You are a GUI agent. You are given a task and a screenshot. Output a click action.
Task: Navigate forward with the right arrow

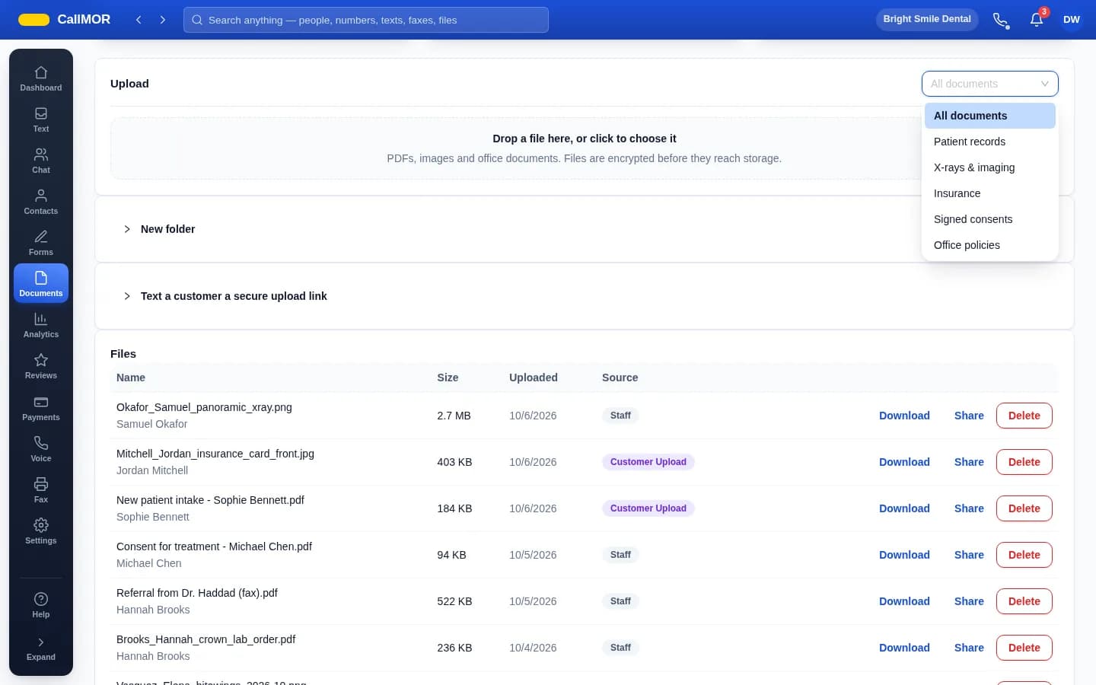tap(162, 20)
